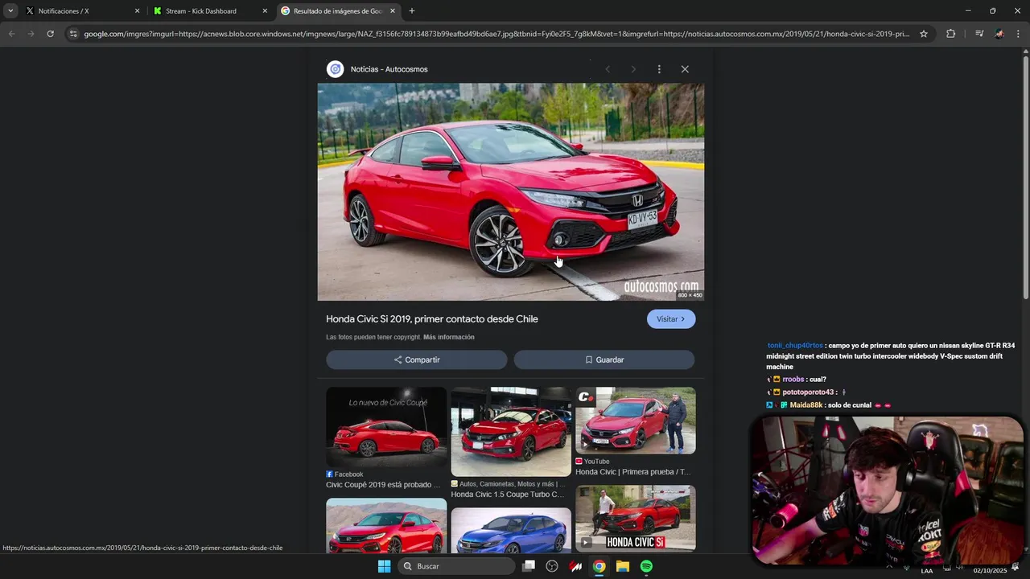
Task: Open the Chrome extensions puzzle icon
Action: tap(950, 34)
